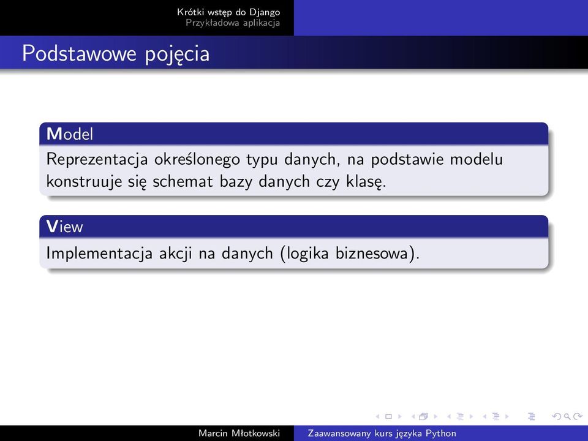This screenshot has width=588, height=441.
Task: Click the text 'konstruuje się schemat bazy danych'
Action: [178, 181]
